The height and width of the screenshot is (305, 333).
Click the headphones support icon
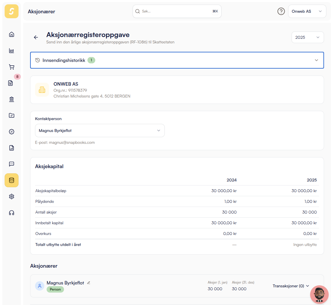pos(12,213)
